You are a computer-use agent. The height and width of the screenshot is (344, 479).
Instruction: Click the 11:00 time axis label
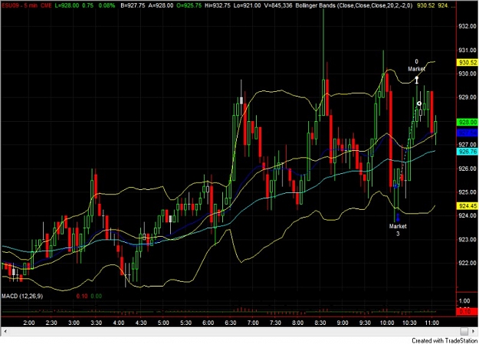432,323
